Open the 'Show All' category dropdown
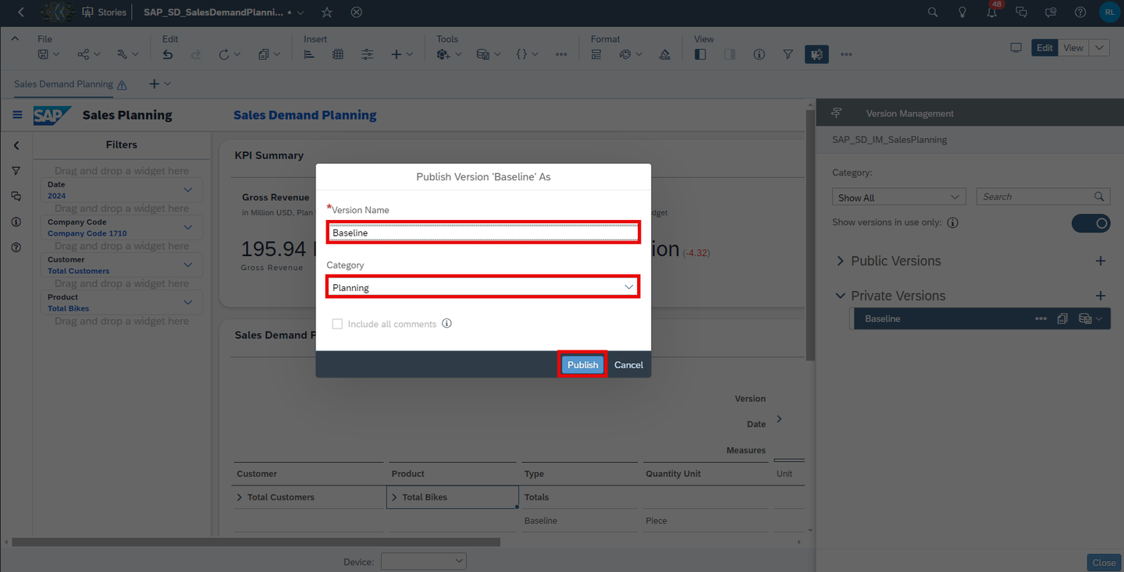Screen dimensions: 1124x572 coord(899,197)
